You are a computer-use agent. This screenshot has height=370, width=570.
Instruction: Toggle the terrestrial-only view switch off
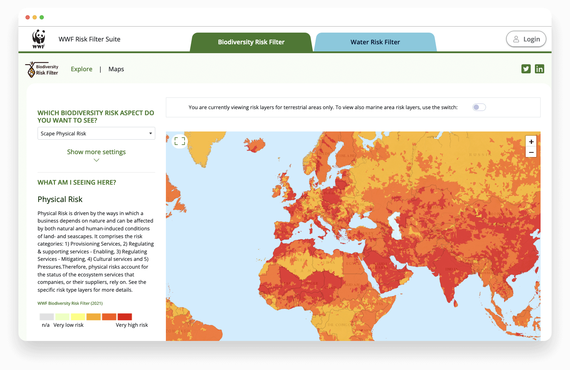point(479,107)
